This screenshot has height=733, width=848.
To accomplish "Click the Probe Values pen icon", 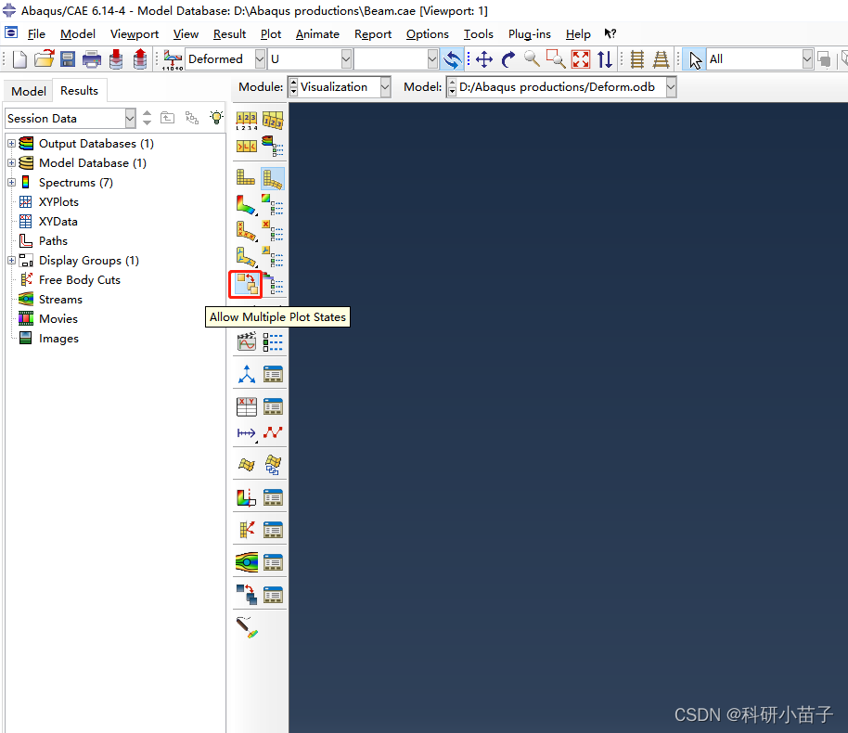I will [247, 627].
